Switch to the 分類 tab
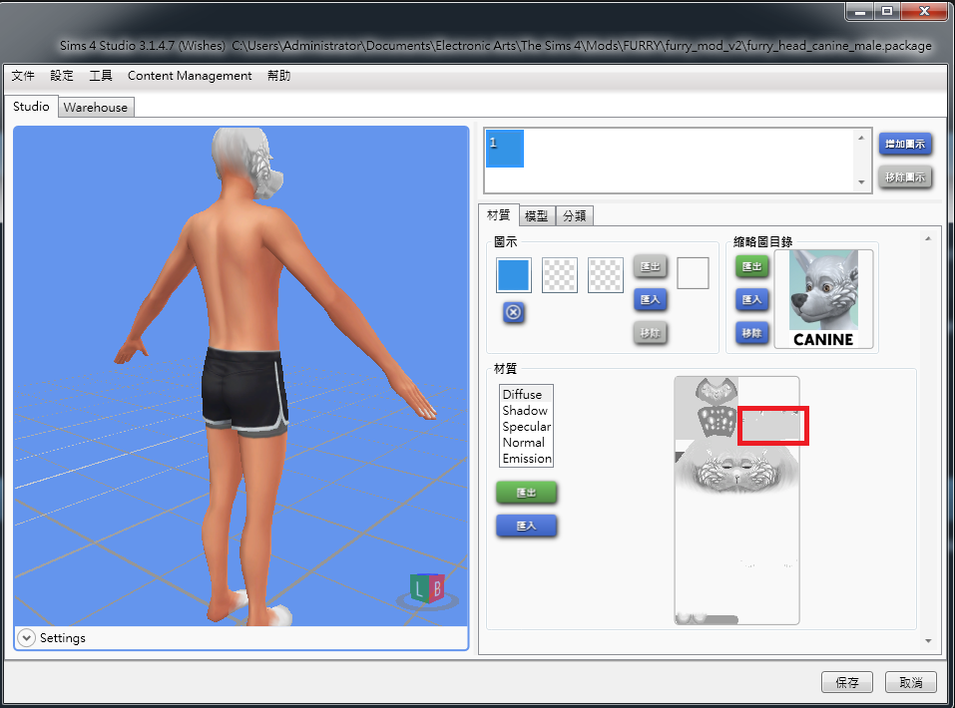This screenshot has width=955, height=708. [575, 216]
